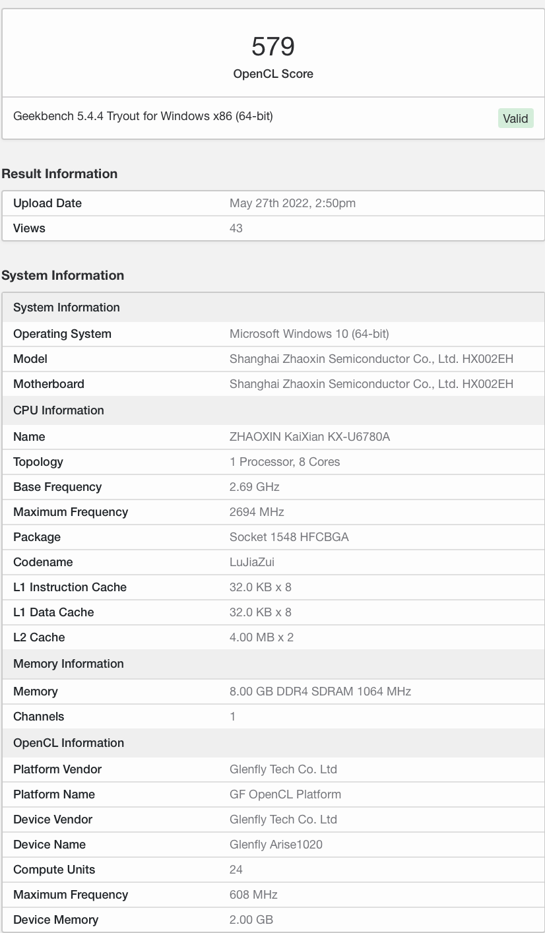Click the Socket 1548 HFCBGA package value
545x933 pixels.
(x=289, y=537)
